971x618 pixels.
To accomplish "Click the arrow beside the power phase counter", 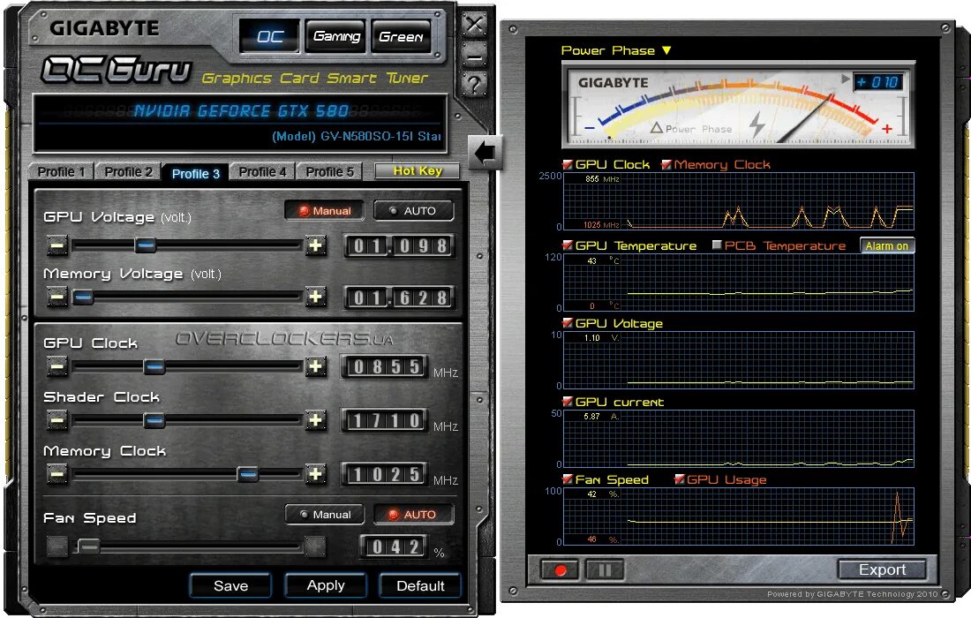I will point(846,79).
